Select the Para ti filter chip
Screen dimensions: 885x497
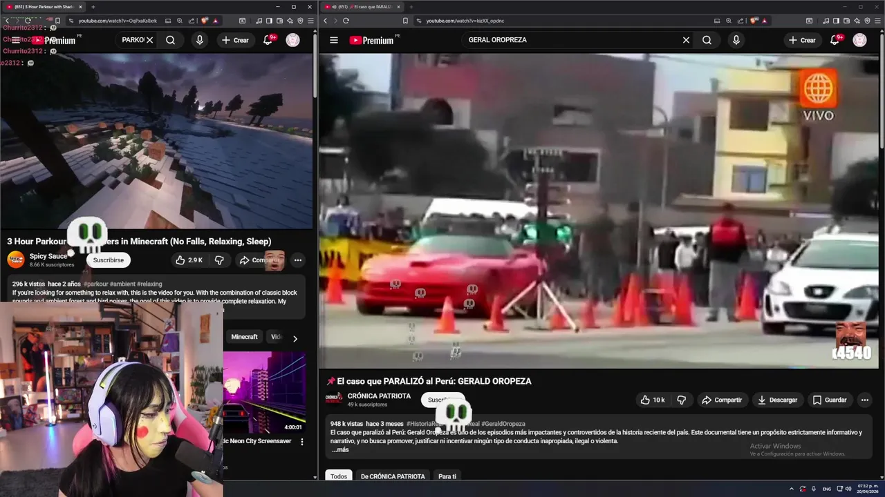[x=447, y=476]
